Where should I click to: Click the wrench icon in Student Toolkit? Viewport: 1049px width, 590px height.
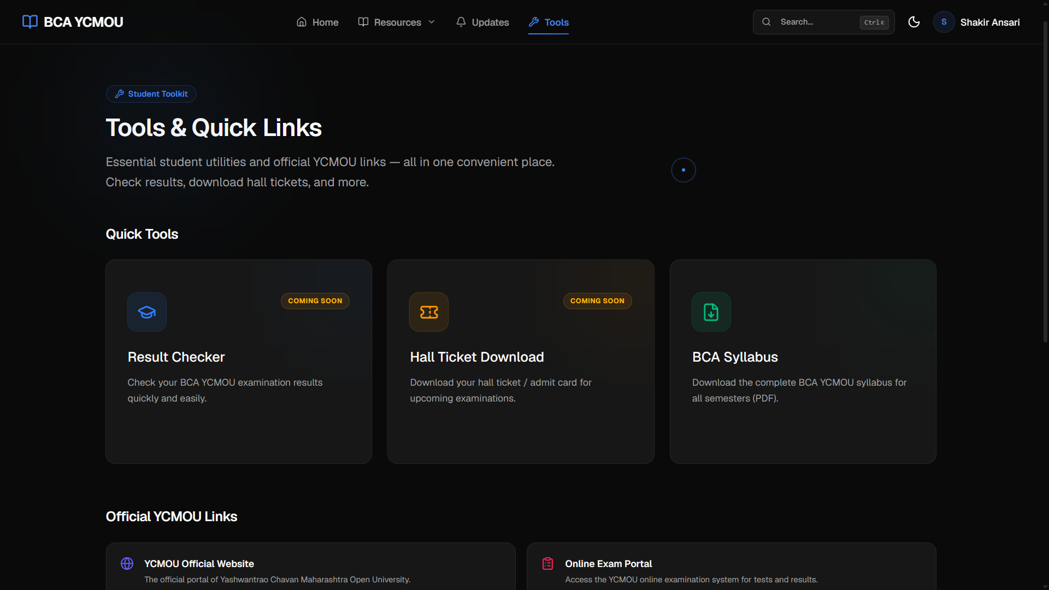point(120,94)
